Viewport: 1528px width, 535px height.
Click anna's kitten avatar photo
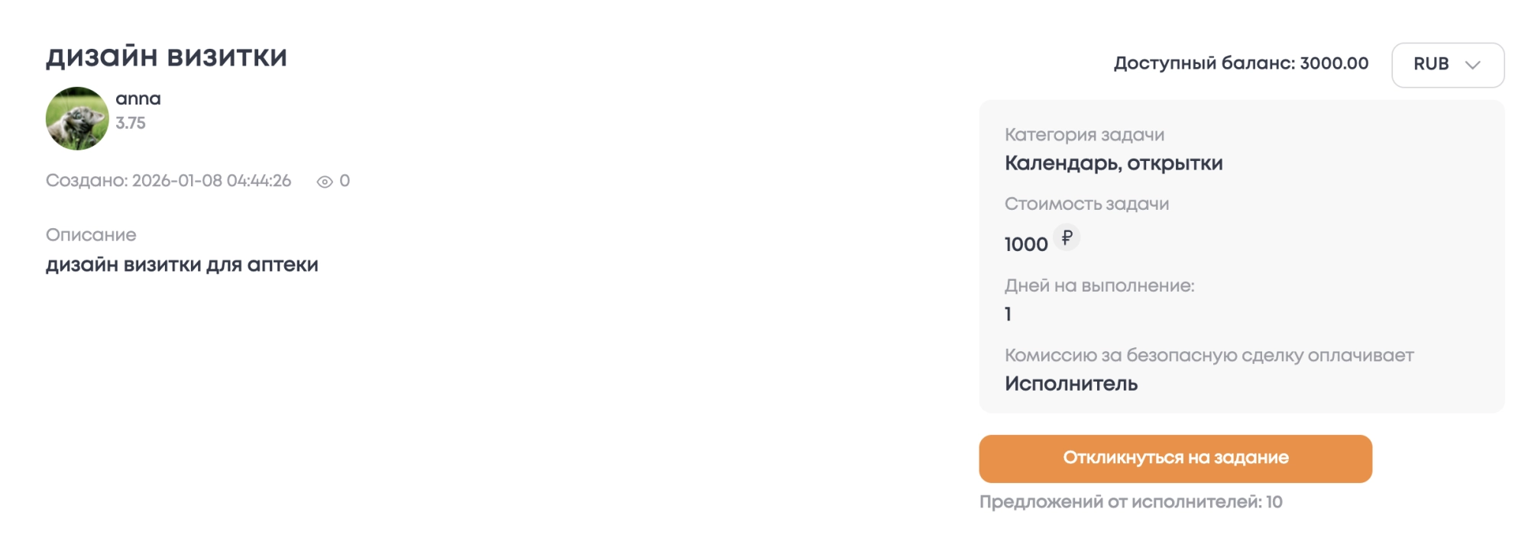pos(77,118)
